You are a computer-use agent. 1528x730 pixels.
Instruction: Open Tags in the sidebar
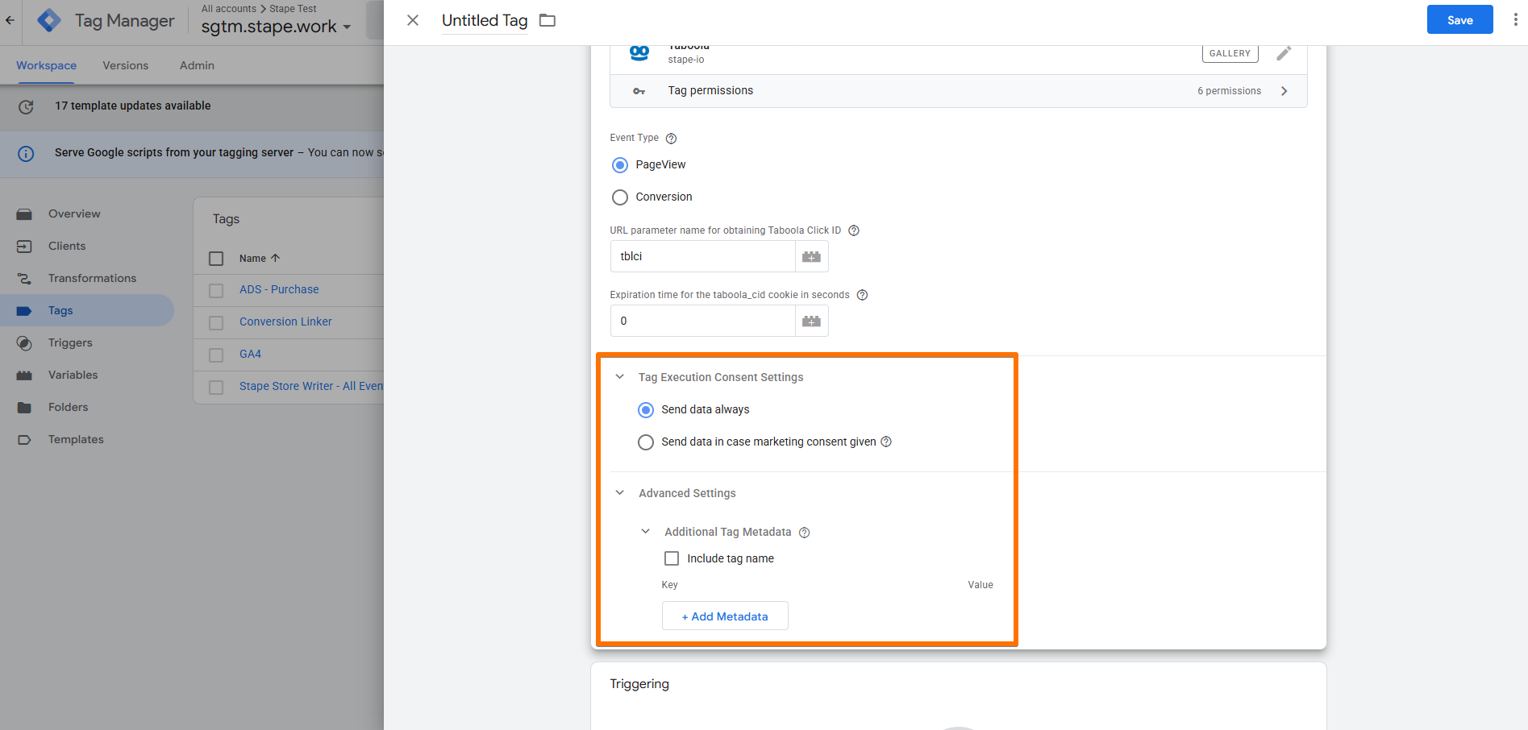tap(87, 311)
